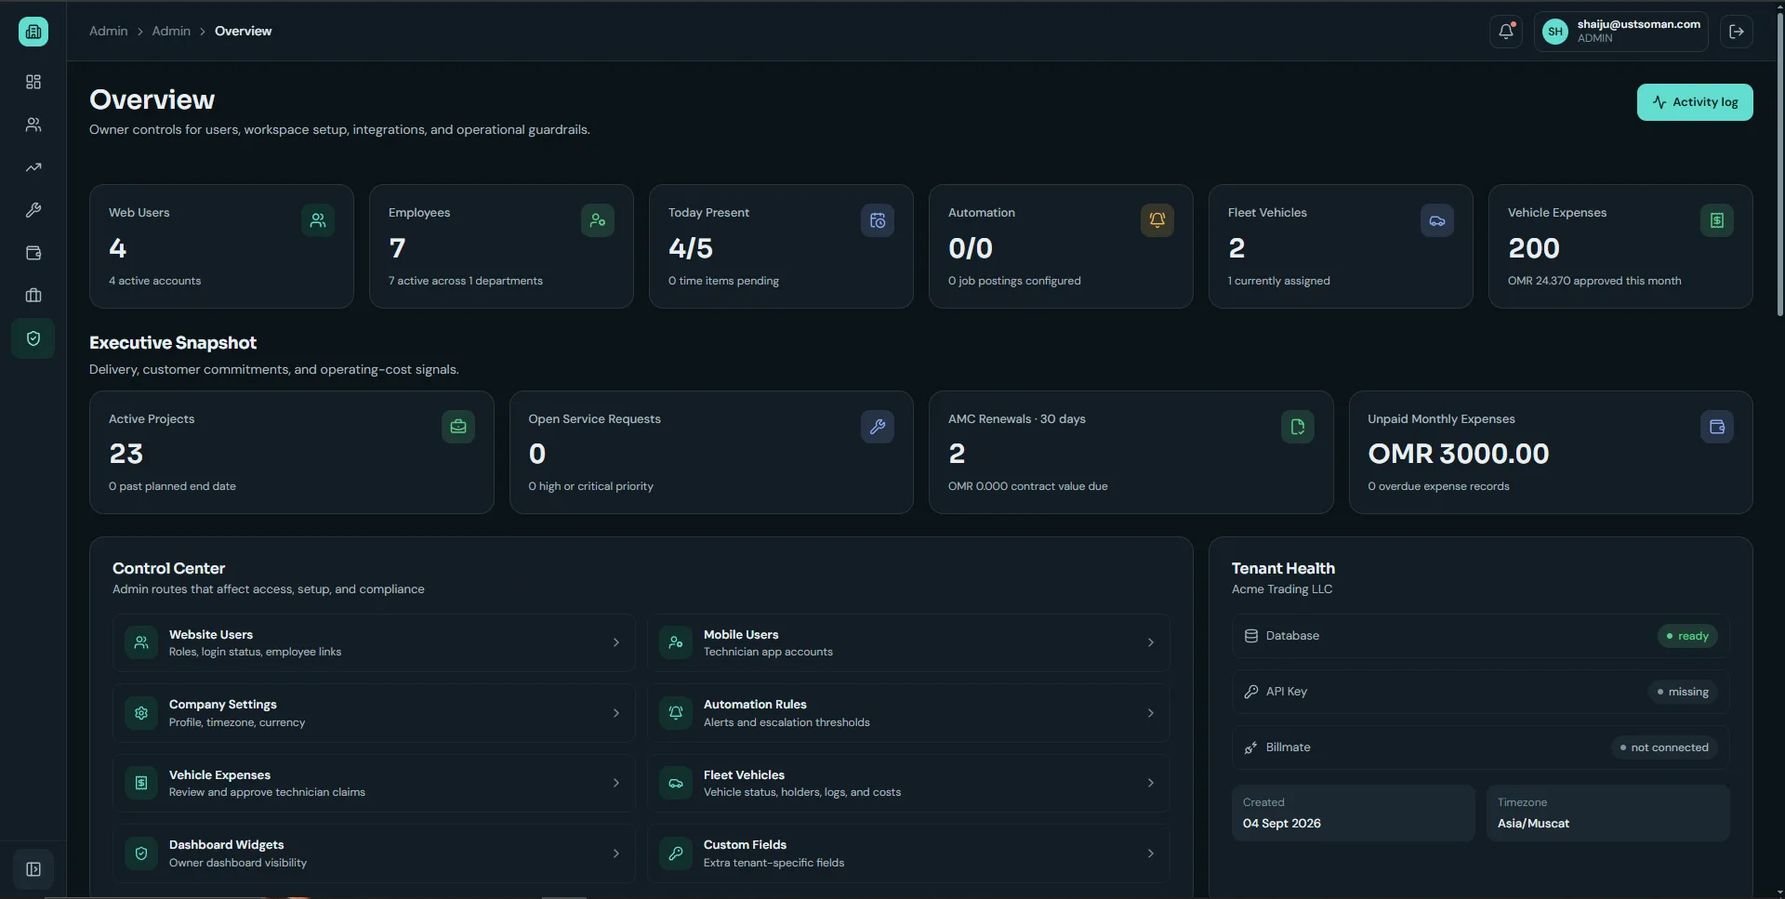
Task: Expand the Company Settings row chevron
Action: (x=616, y=713)
